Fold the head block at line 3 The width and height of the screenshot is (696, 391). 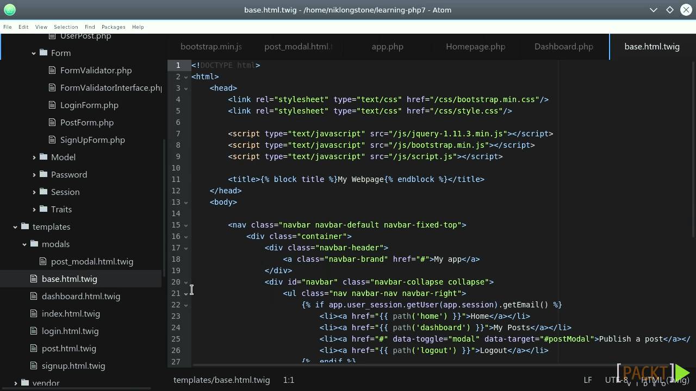pyautogui.click(x=186, y=88)
